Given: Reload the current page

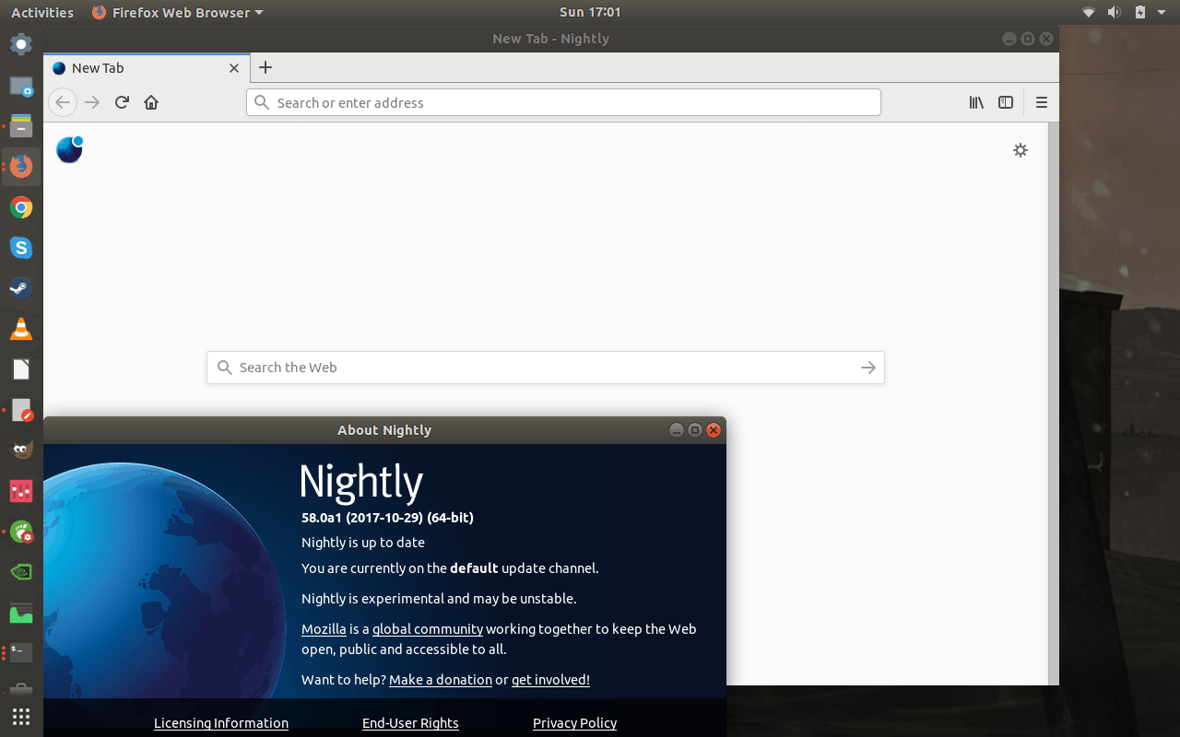Looking at the screenshot, I should pyautogui.click(x=122, y=102).
